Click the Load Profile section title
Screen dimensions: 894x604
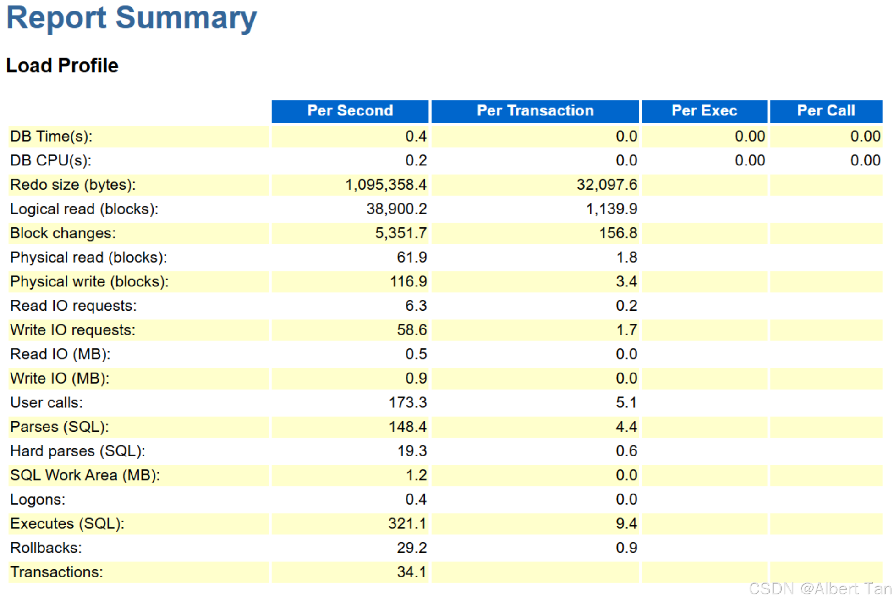[x=62, y=66]
